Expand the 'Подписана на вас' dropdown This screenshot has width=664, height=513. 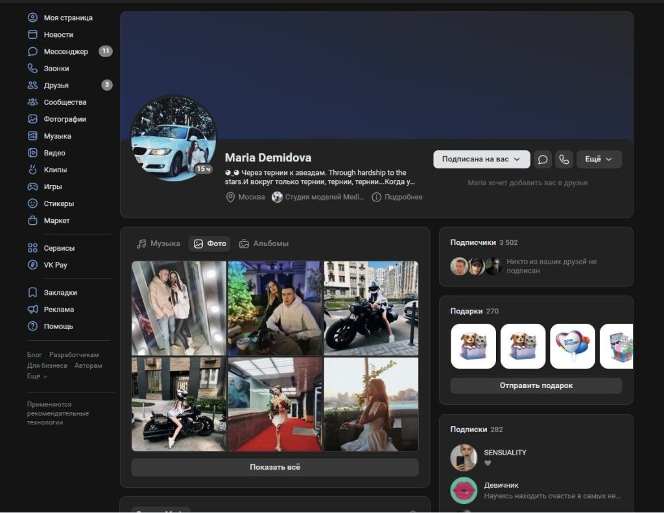(x=481, y=159)
